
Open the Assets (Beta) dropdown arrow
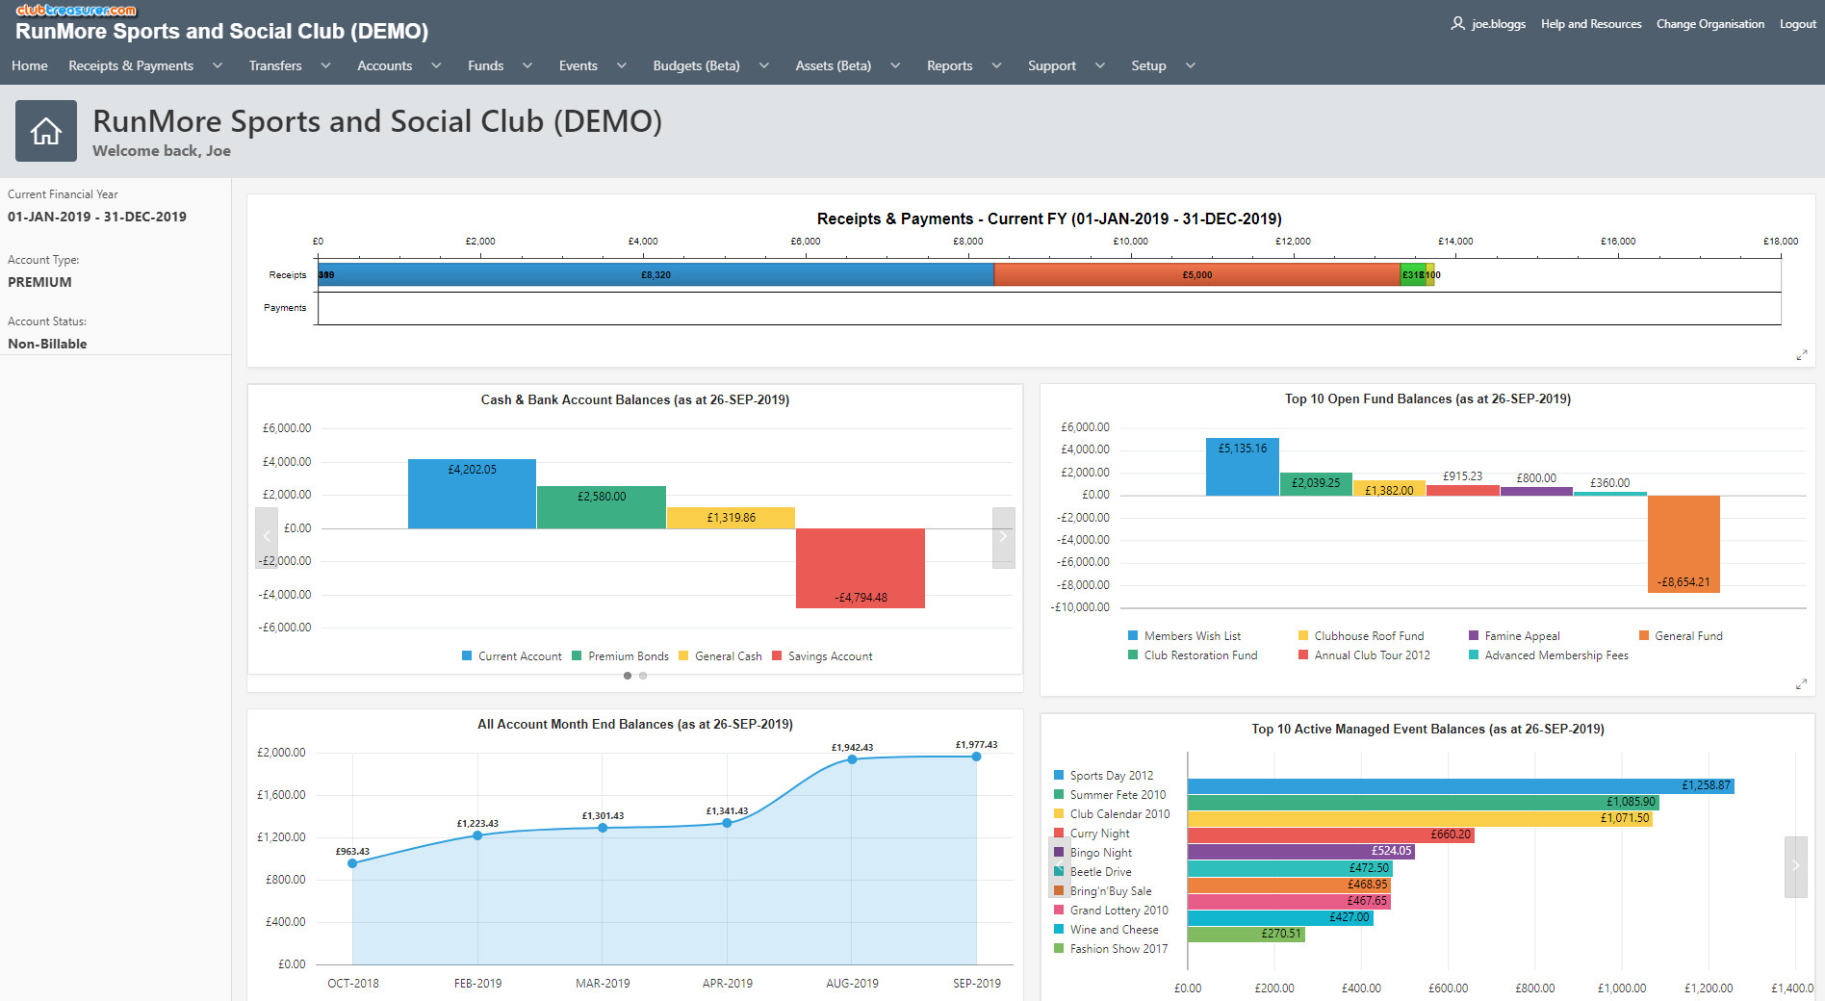pyautogui.click(x=895, y=65)
